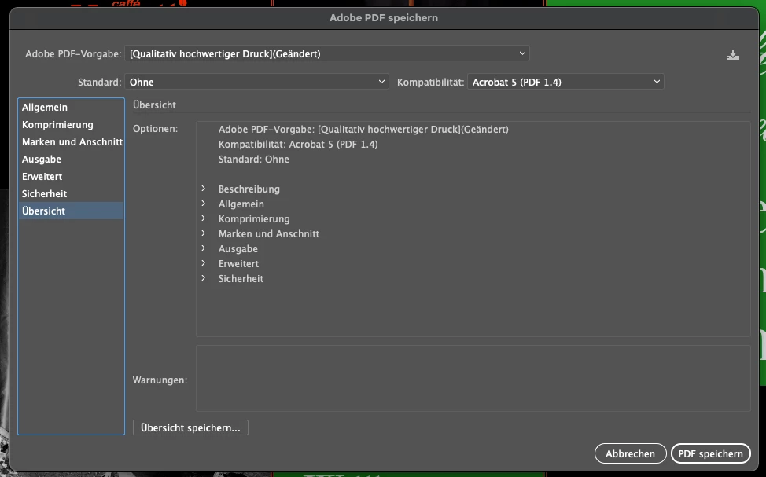Select Marken und Anschnitt in the left list
Screen dimensions: 766x477
[71, 142]
